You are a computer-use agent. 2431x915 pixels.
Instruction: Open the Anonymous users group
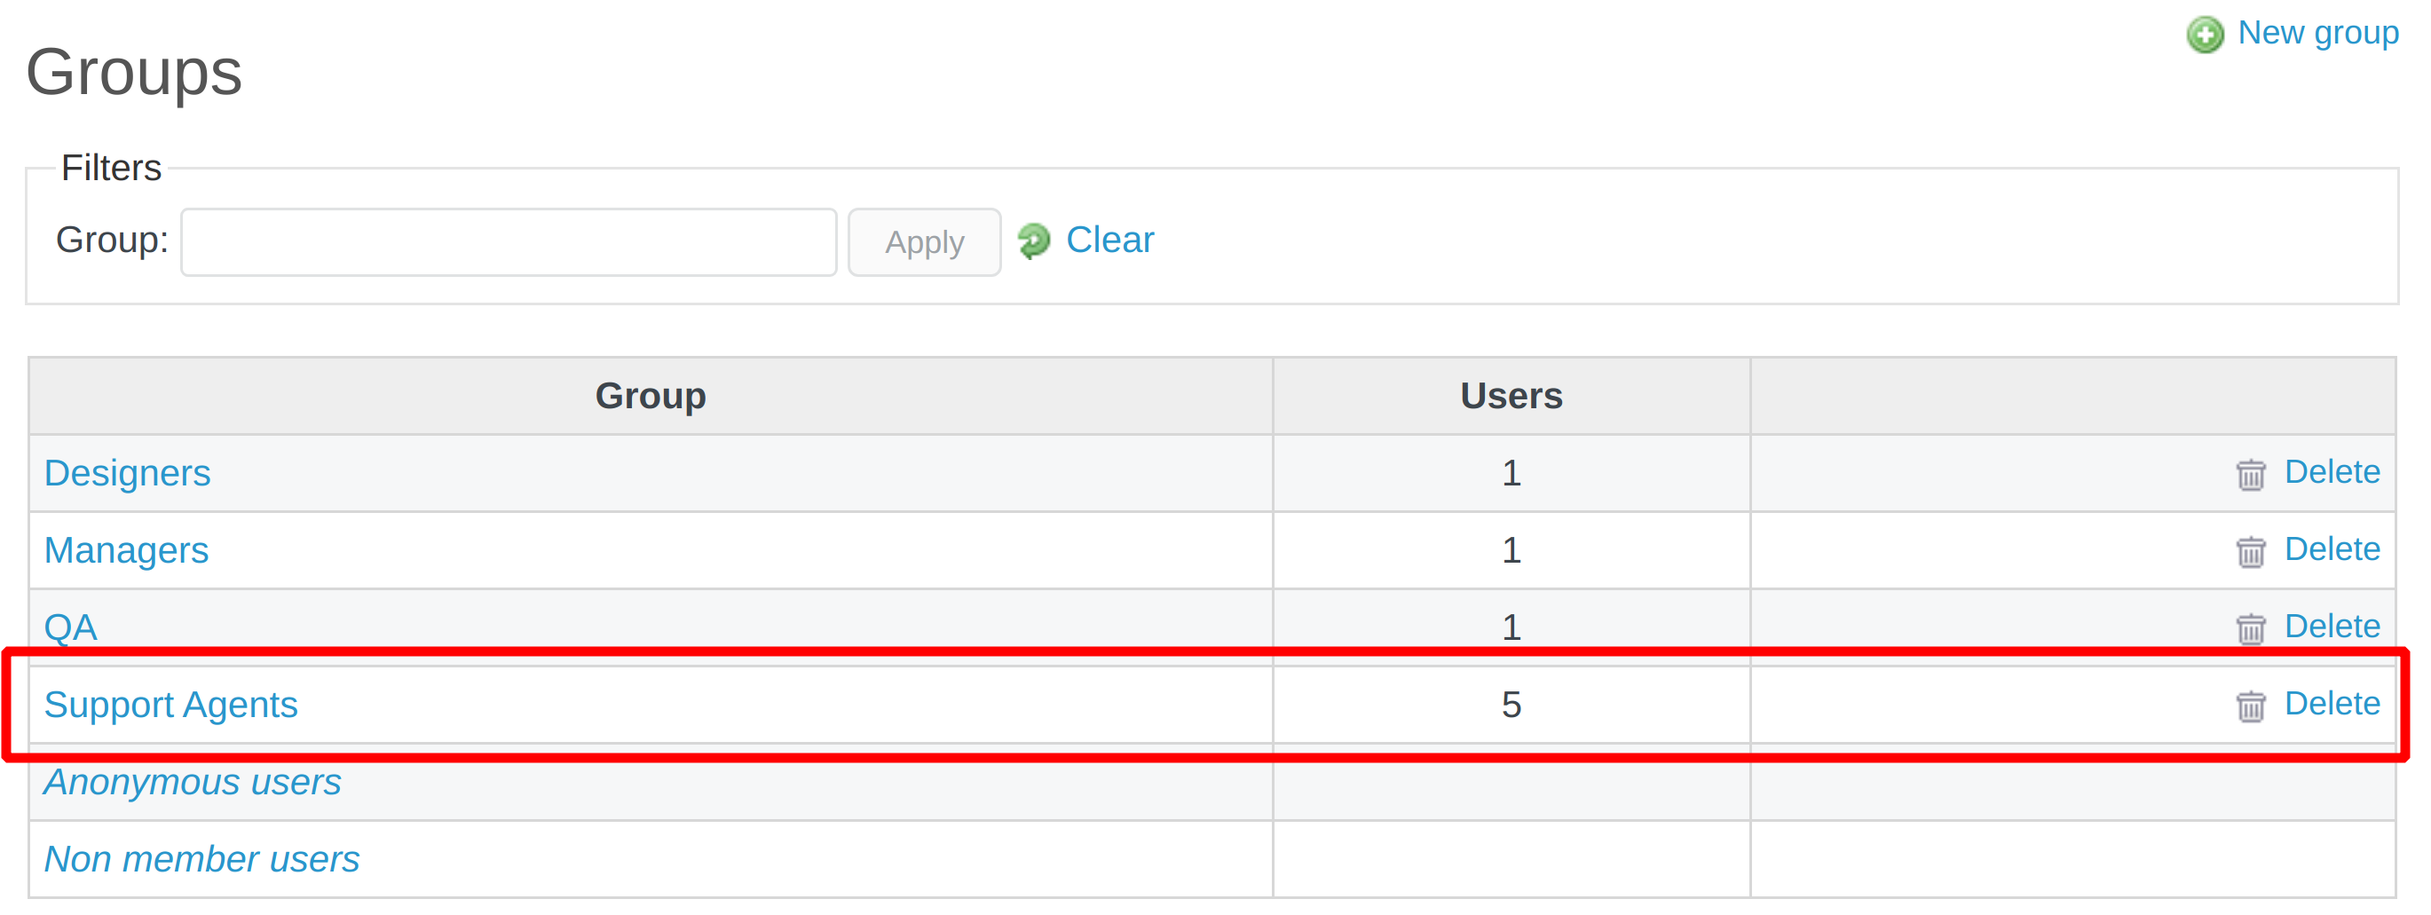coord(193,783)
